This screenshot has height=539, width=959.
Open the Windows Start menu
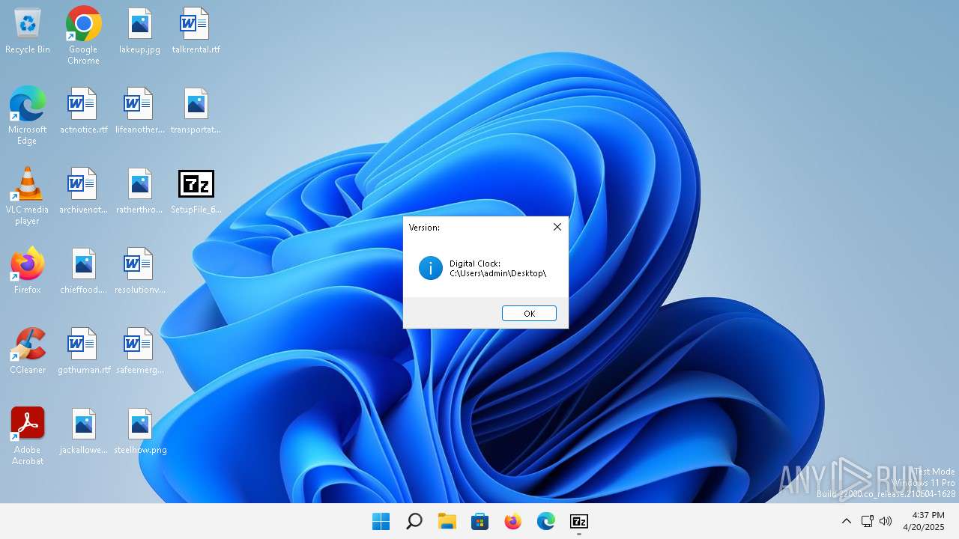(381, 522)
